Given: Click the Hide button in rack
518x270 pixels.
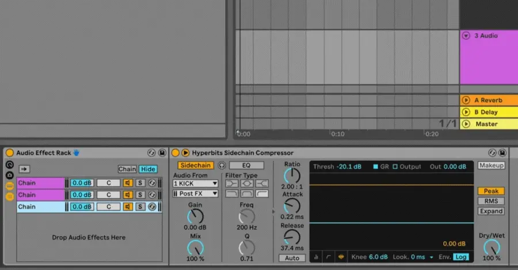Looking at the screenshot, I should tap(148, 169).
